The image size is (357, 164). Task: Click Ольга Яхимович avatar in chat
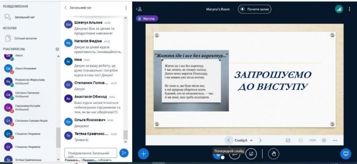click(68, 122)
